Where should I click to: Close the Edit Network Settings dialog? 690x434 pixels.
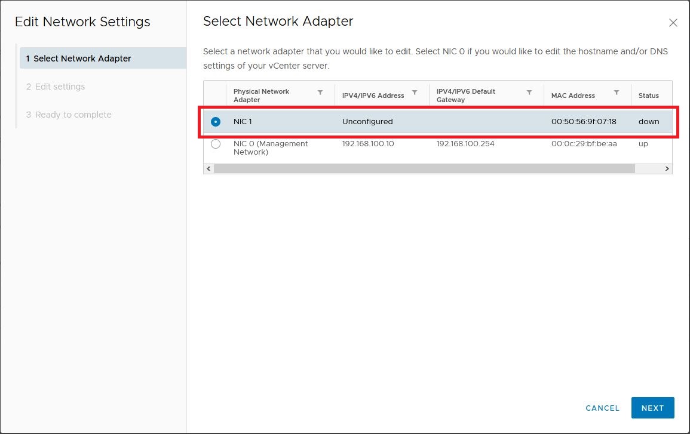pyautogui.click(x=673, y=23)
